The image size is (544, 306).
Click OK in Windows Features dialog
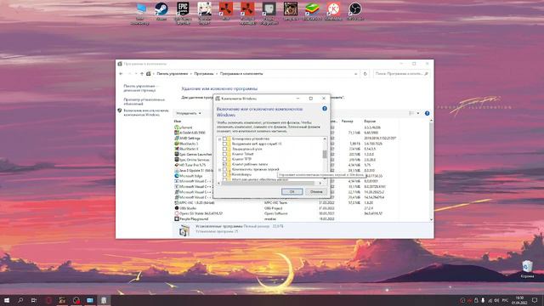click(x=292, y=191)
